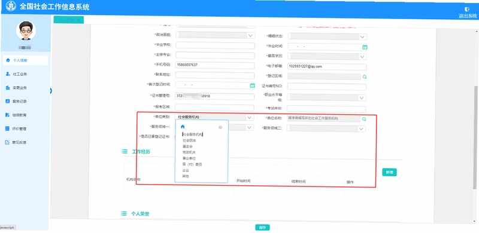Image resolution: width=479 pixels, height=233 pixels.
Task: Collapse the sidebar with the arrow handle
Action: click(51, 91)
